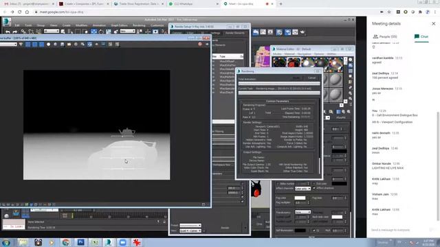Image resolution: width=440 pixels, height=247 pixels.
Task: Select the first material sample sphere
Action: click(x=279, y=63)
